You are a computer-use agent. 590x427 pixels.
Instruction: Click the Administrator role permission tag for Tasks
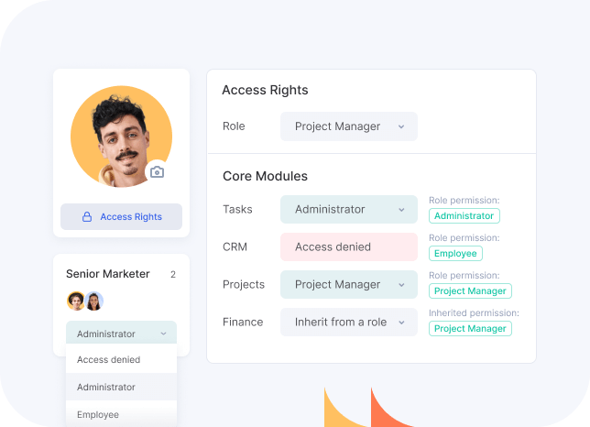point(464,216)
